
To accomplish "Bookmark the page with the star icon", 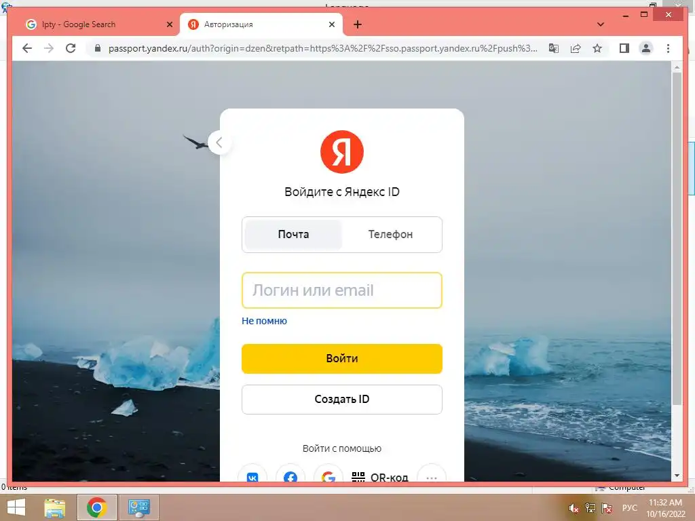I will tap(597, 48).
